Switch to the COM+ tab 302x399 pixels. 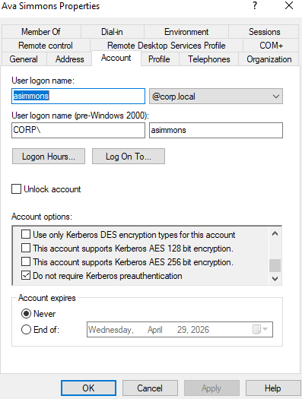point(271,46)
